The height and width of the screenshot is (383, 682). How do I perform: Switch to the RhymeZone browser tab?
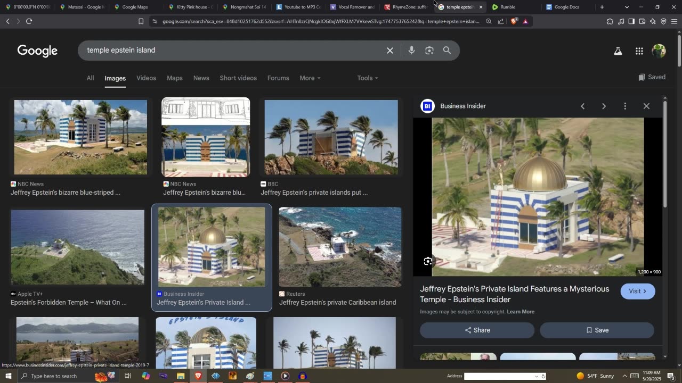point(406,7)
